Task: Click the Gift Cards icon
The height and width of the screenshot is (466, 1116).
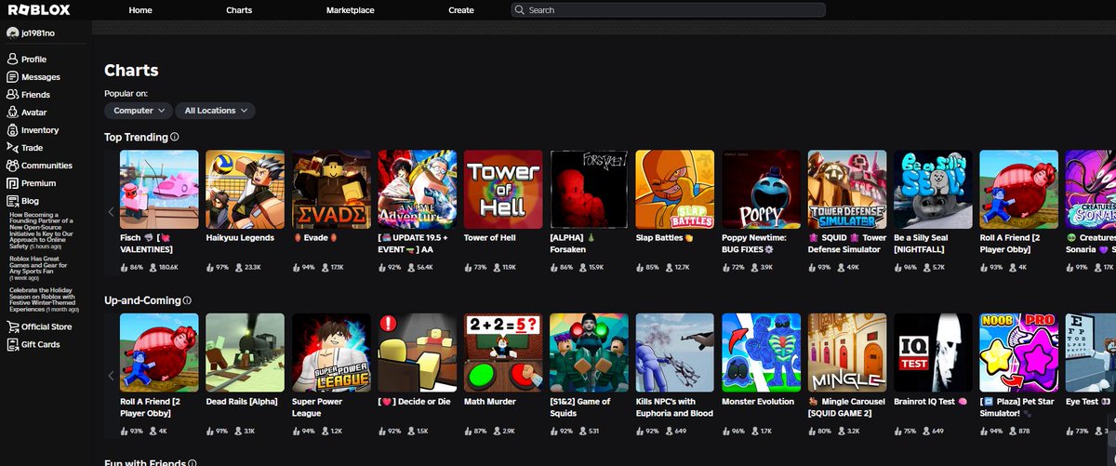Action: tap(12, 344)
